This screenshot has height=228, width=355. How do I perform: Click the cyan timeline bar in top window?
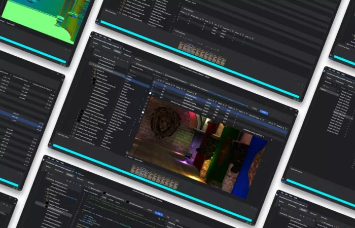pos(200,59)
